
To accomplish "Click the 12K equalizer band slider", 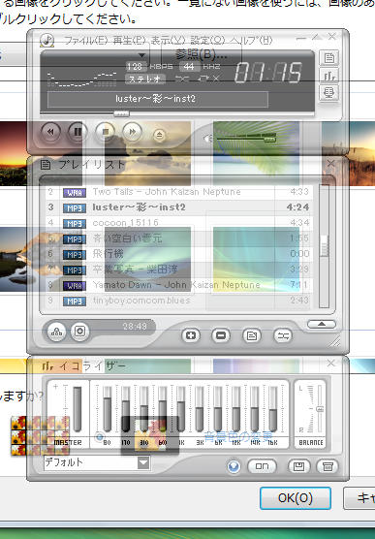I will [236, 409].
